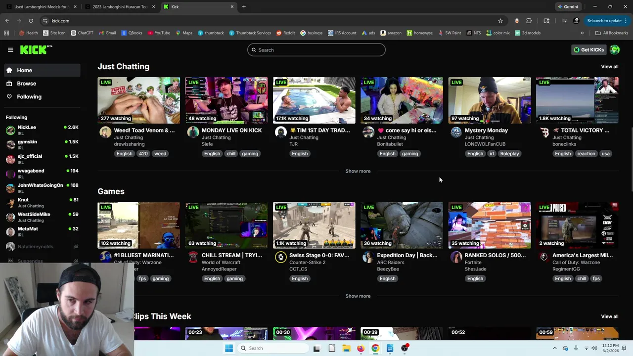Show more Games streams
Image resolution: width=633 pixels, height=356 pixels.
358,296
